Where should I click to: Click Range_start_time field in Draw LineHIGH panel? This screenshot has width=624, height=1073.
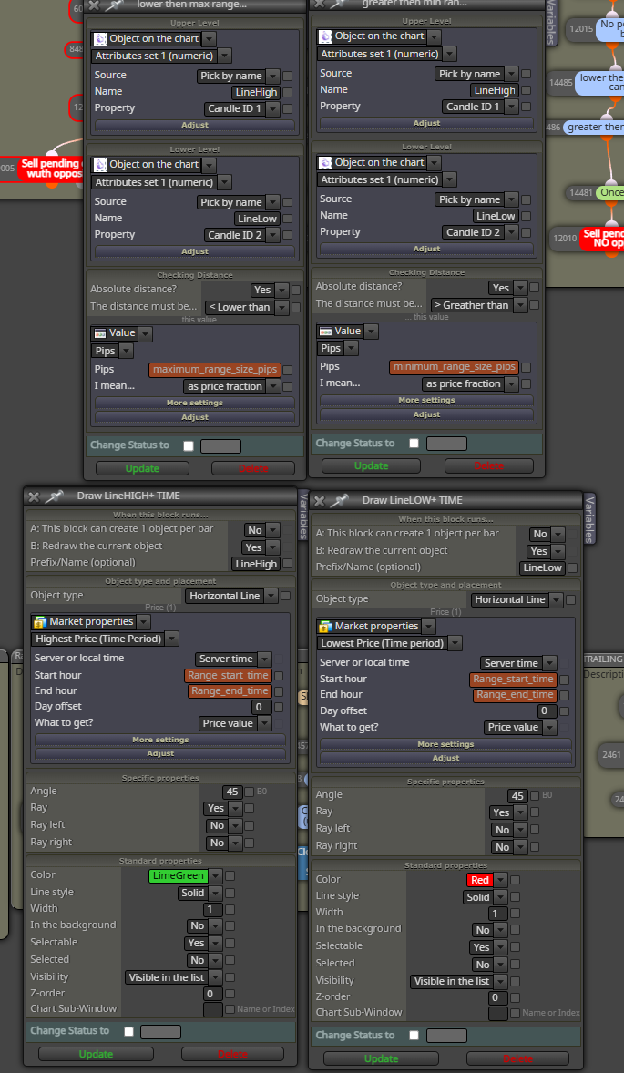pyautogui.click(x=229, y=676)
